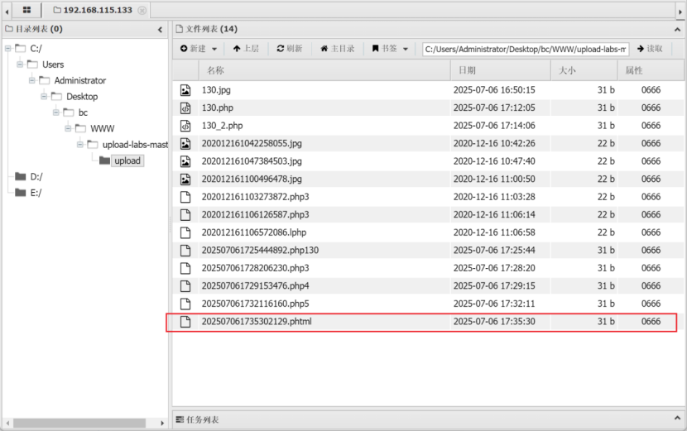
Task: Click the file icon of 202012161106126587.php3
Action: 185,214
